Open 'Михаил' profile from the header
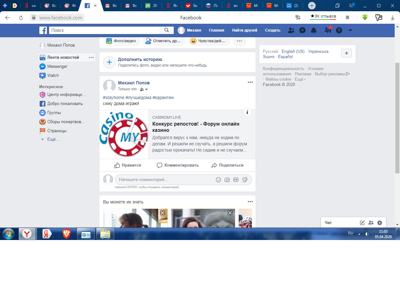400x285 pixels. pyautogui.click(x=189, y=30)
